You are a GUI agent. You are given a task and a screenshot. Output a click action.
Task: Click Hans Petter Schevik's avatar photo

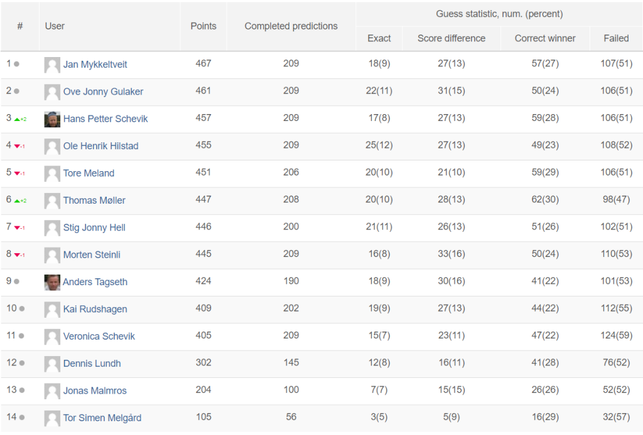52,119
